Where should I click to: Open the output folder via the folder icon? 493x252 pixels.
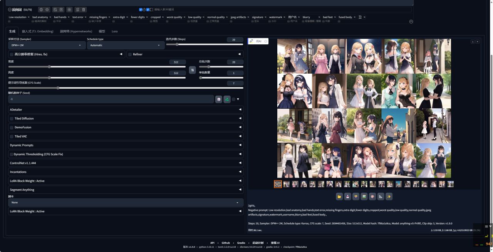click(339, 197)
